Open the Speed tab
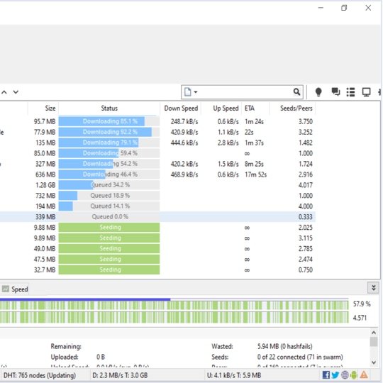This screenshot has width=383, height=383. coord(15,289)
